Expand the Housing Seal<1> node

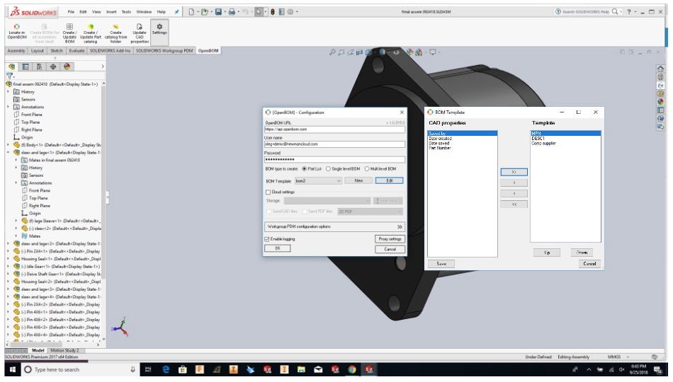[x=9, y=259]
